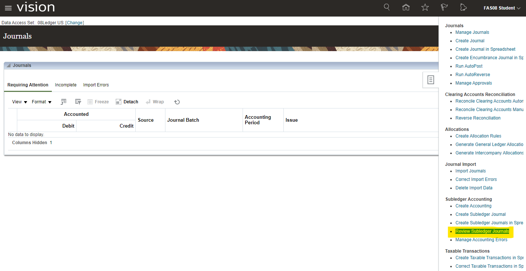Click the Query By Example filter icon
526x271 pixels.
click(78, 102)
